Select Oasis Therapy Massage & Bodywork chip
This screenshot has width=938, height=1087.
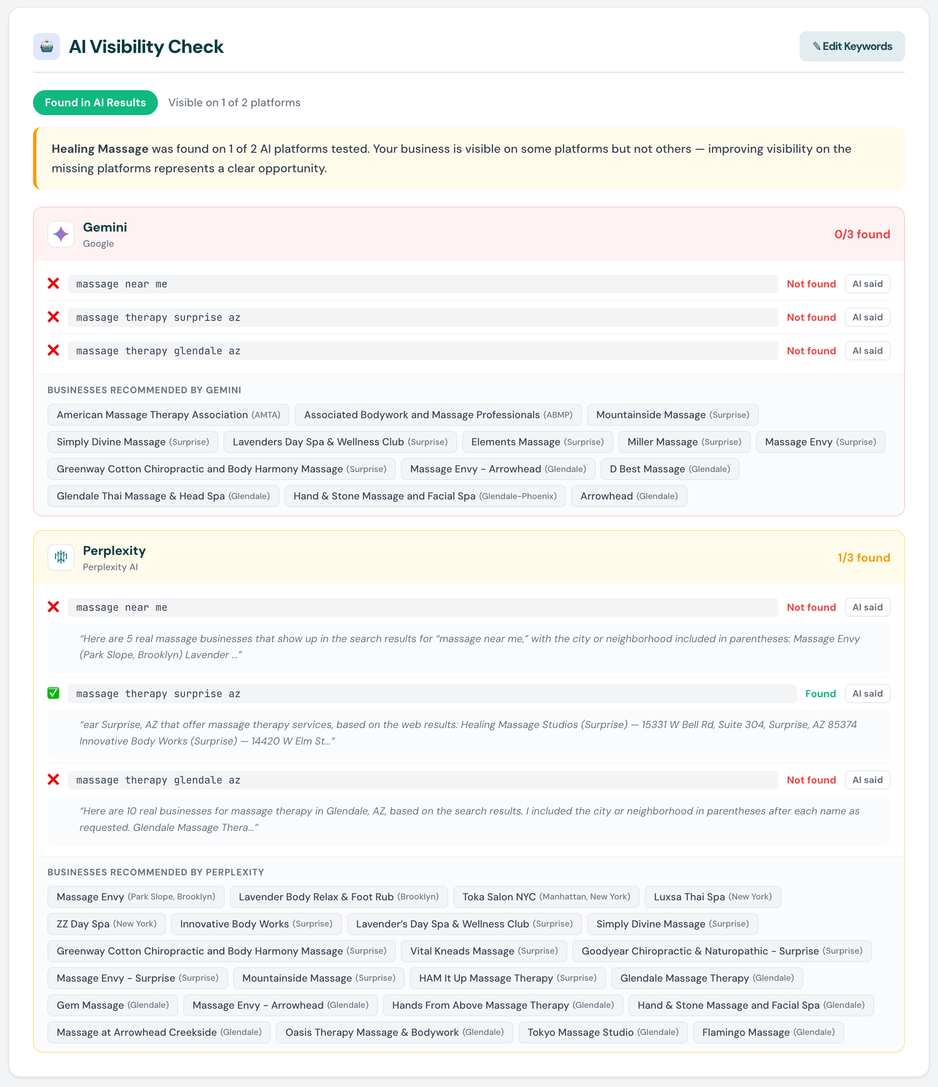(395, 1032)
